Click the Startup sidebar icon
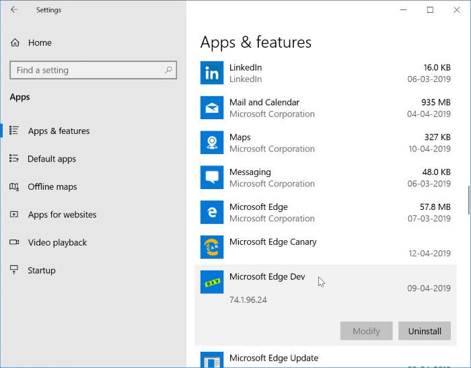The width and height of the screenshot is (471, 368). pos(14,270)
